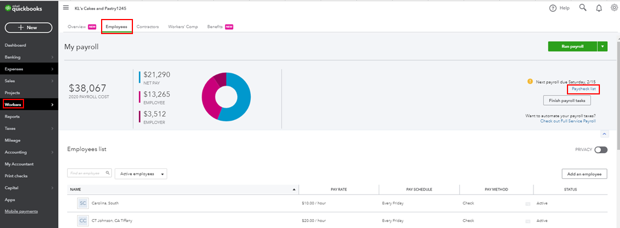The image size is (620, 228).
Task: Open the search magnifier icon
Action: point(583,8)
